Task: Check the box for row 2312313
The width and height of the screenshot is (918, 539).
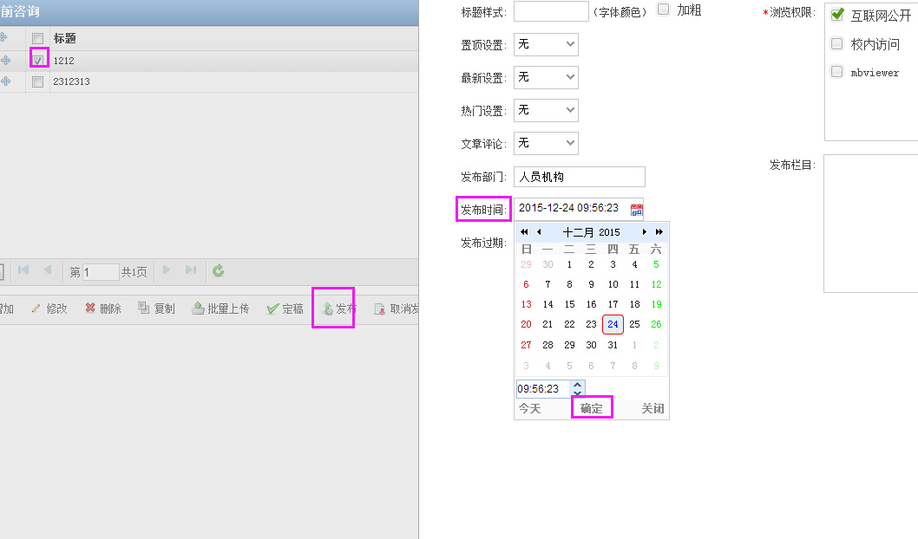Action: pyautogui.click(x=37, y=81)
